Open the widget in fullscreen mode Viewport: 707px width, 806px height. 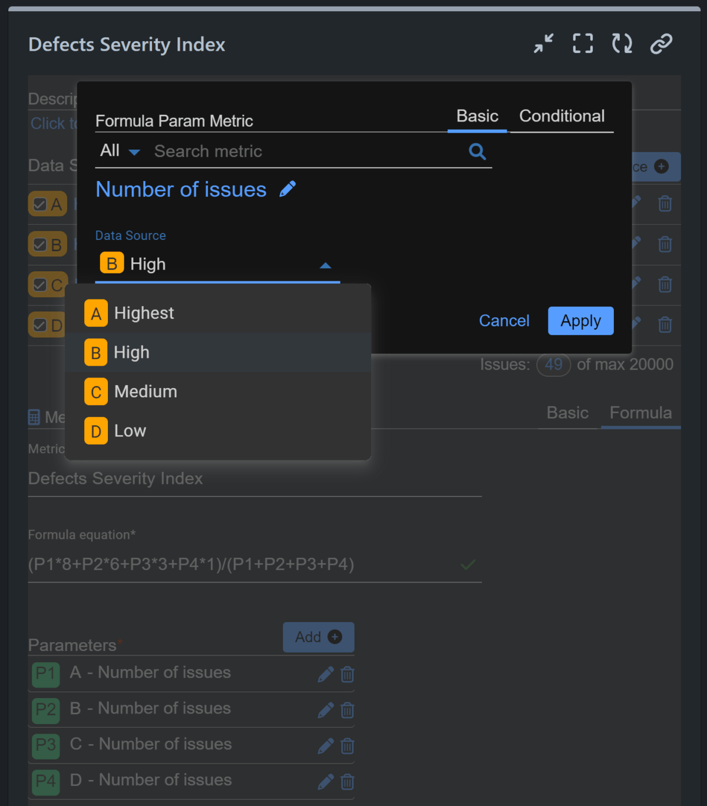click(x=583, y=43)
